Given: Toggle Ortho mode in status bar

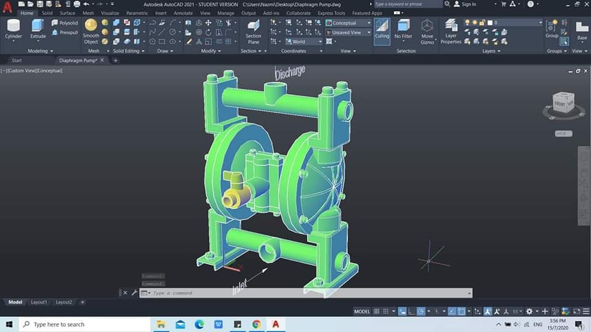Looking at the screenshot, I should [x=412, y=311].
